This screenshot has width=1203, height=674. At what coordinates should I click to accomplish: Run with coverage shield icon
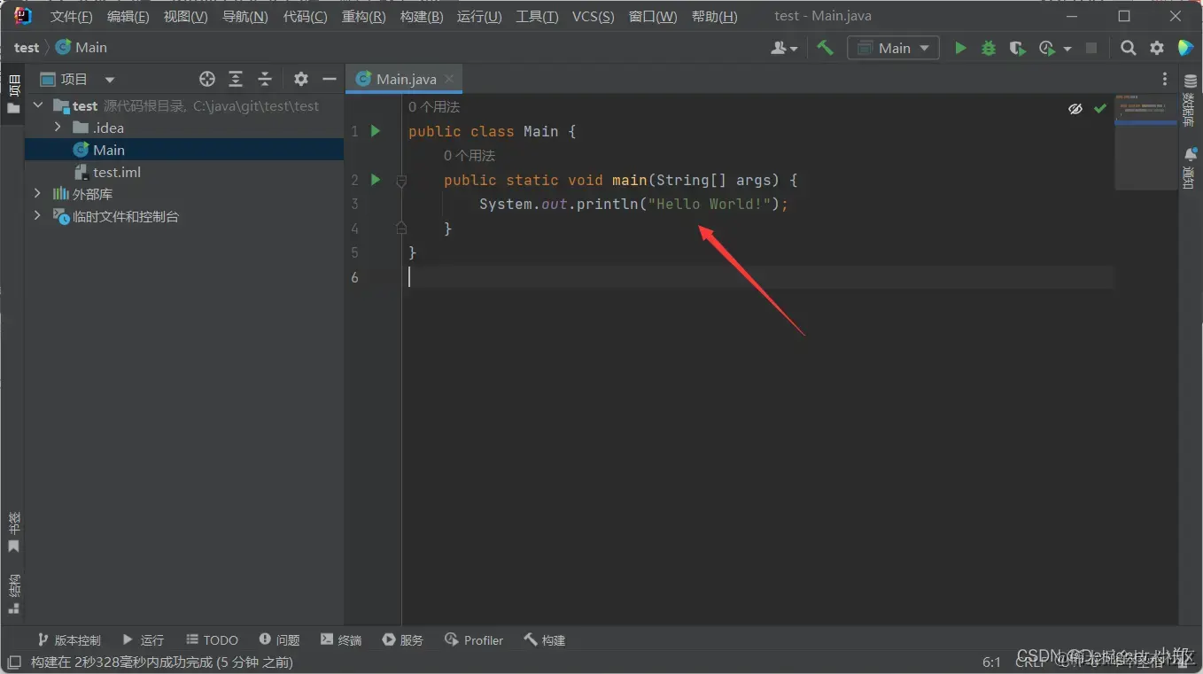point(1017,48)
